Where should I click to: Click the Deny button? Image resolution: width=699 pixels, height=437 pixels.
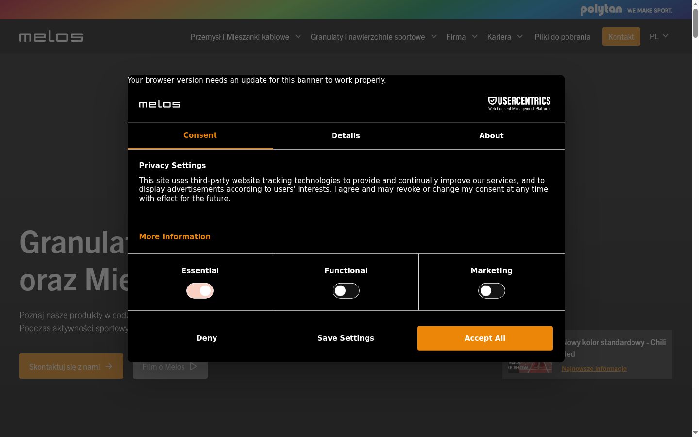point(206,338)
